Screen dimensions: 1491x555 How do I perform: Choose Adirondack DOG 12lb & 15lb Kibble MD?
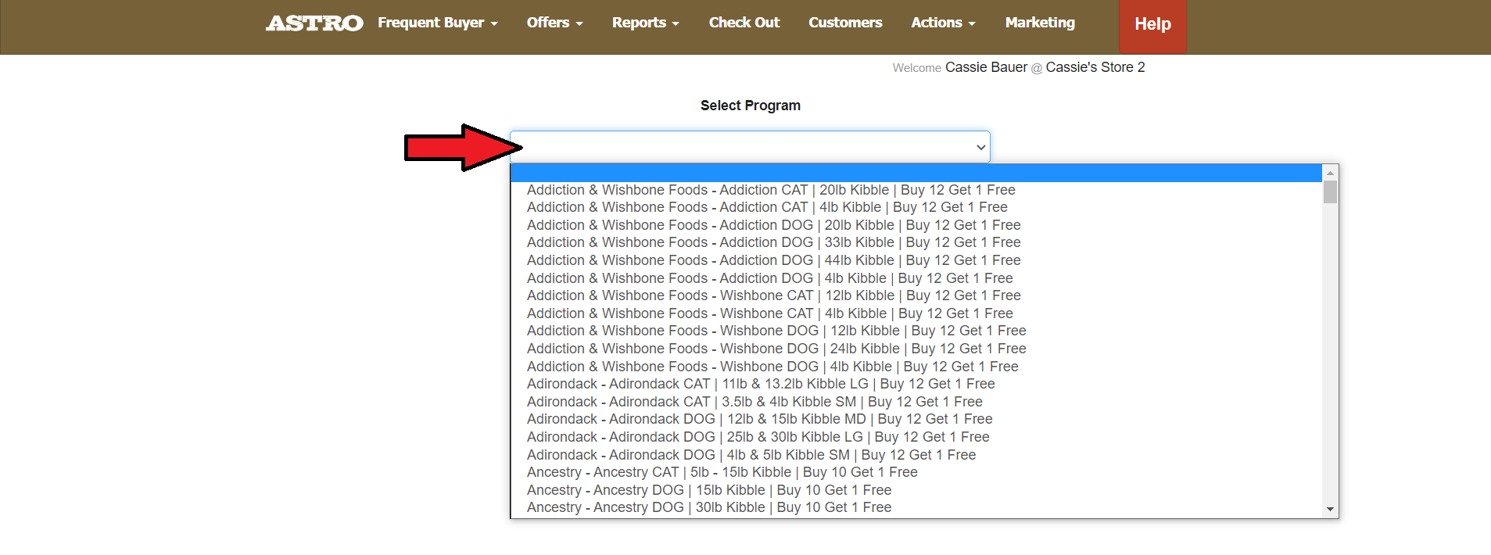tap(916, 419)
